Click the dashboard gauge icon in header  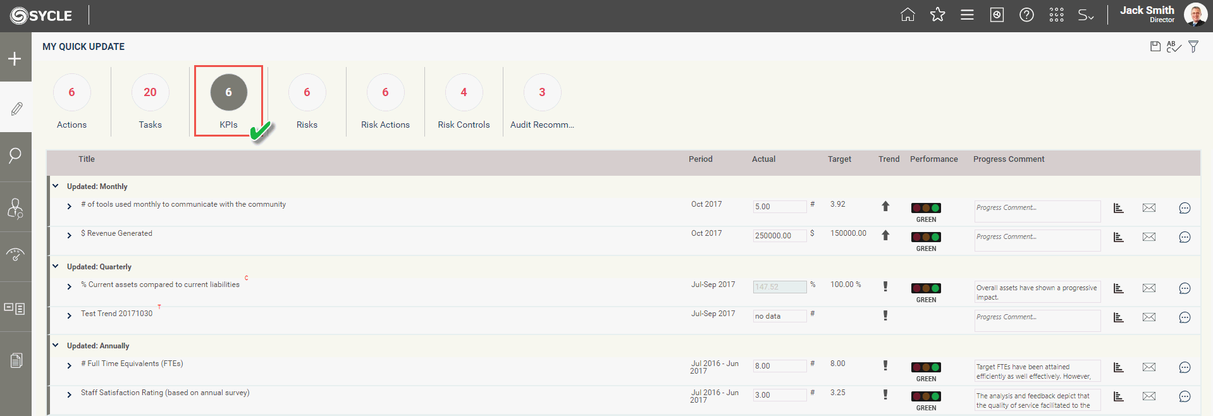(997, 15)
